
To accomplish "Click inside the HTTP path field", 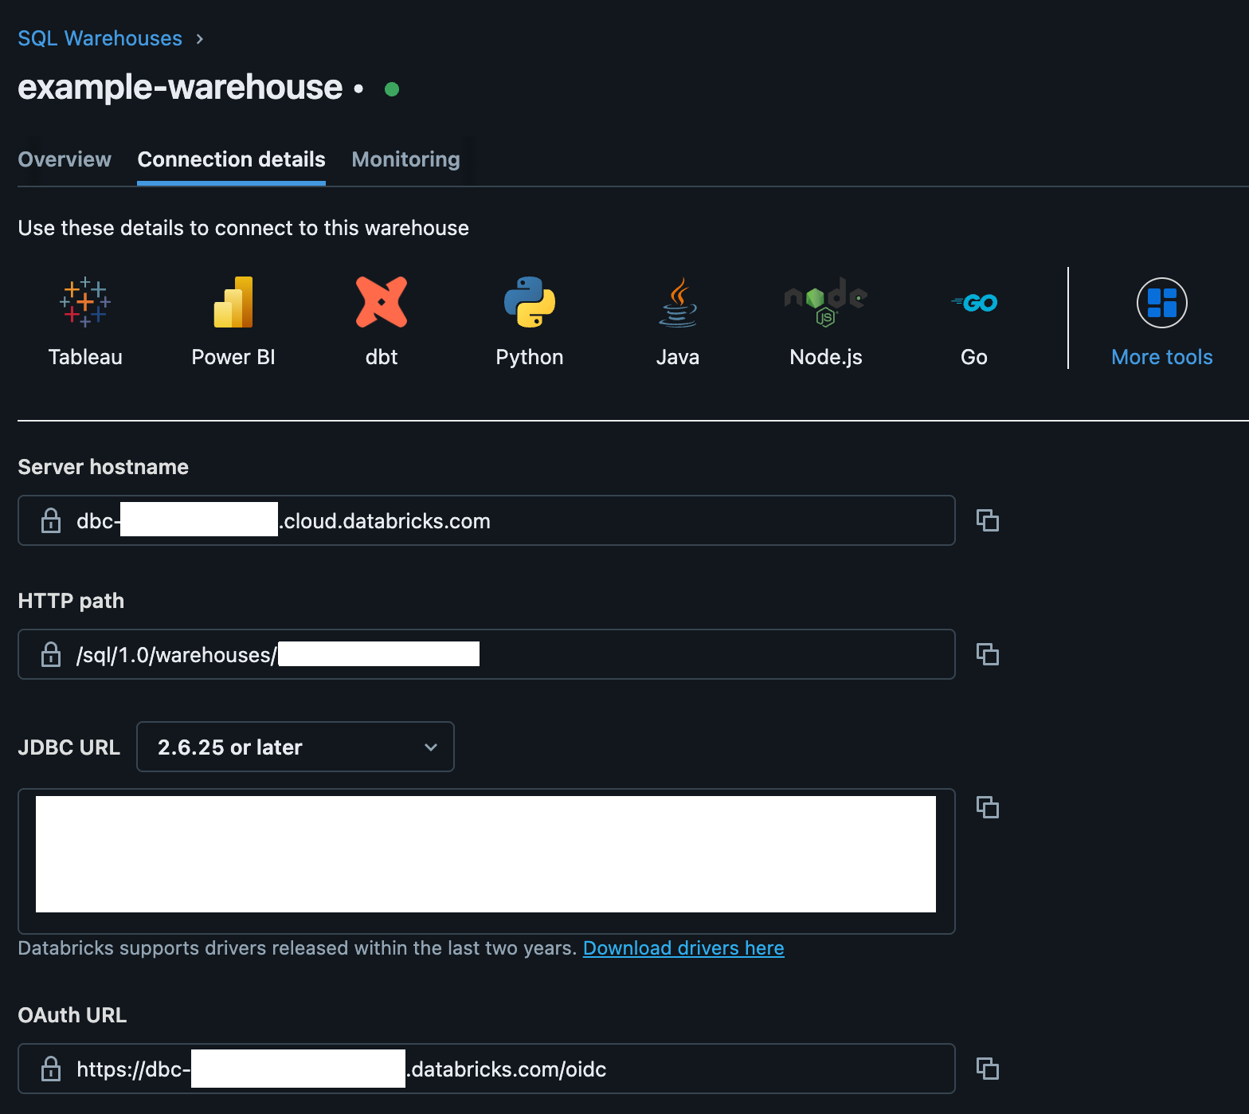I will coord(487,654).
